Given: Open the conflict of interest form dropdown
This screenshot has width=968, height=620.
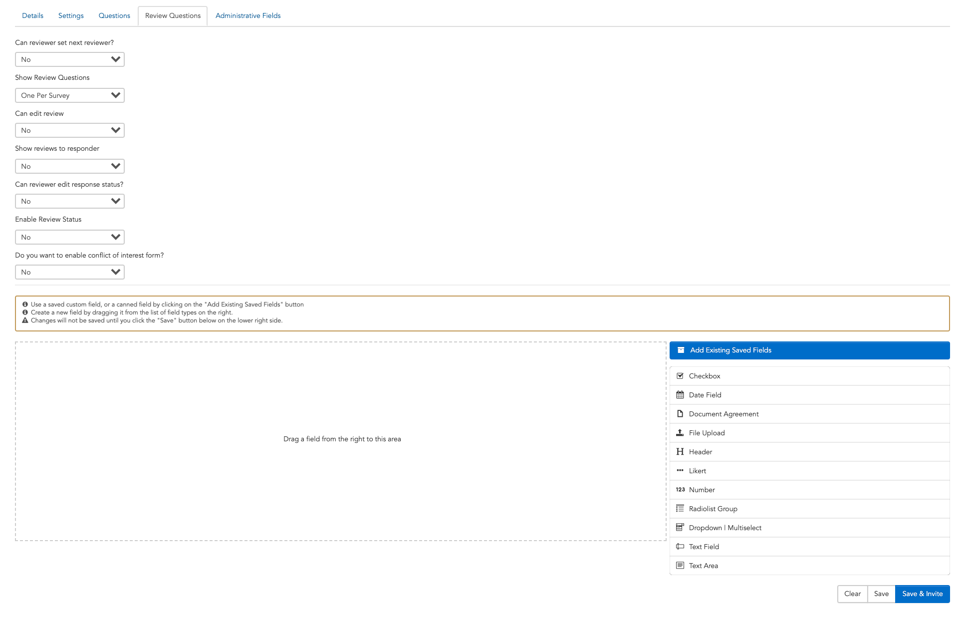Looking at the screenshot, I should pyautogui.click(x=70, y=272).
